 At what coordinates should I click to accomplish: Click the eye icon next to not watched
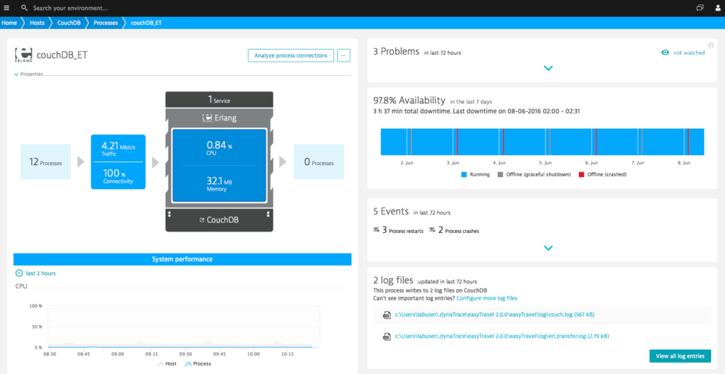[666, 52]
